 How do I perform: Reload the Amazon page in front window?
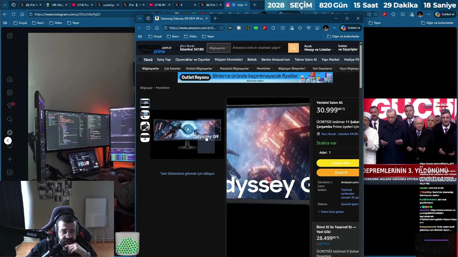pyautogui.click(x=148, y=28)
